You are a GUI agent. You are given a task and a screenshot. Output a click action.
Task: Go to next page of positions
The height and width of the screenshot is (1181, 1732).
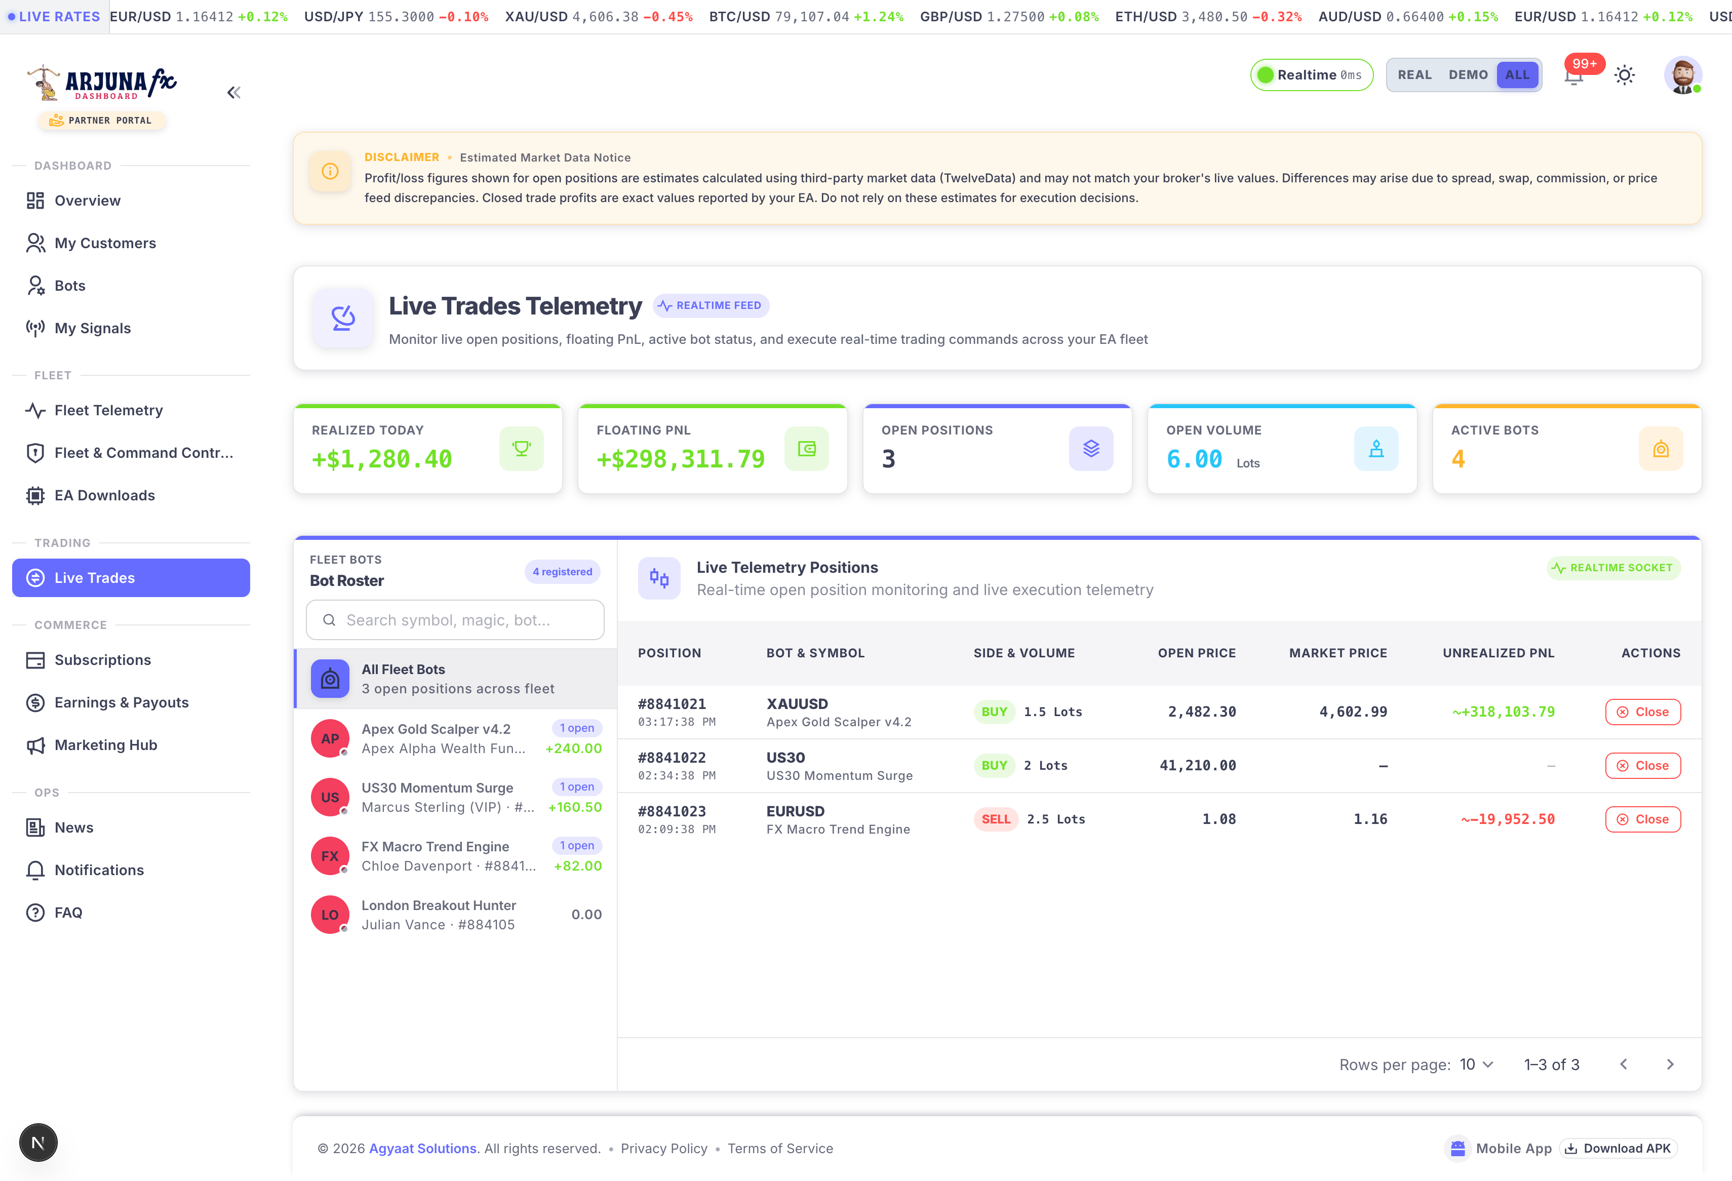1669,1064
